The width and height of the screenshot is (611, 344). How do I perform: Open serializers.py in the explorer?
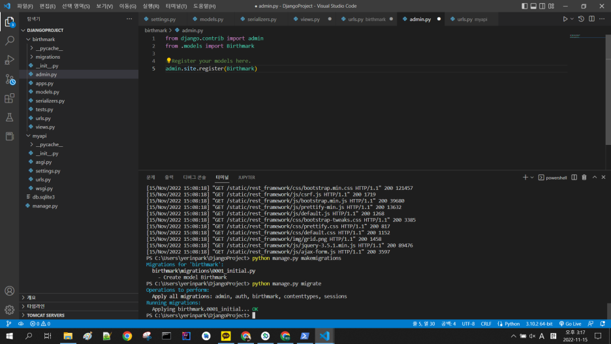click(x=50, y=101)
